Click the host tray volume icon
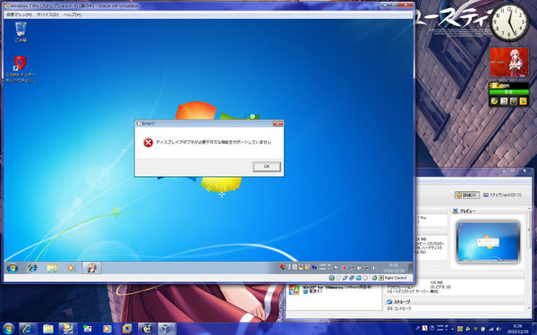 click(499, 329)
